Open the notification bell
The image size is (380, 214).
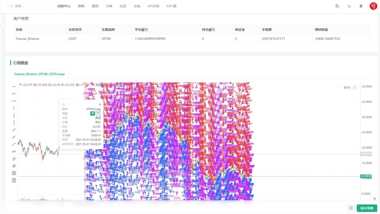coord(361,6)
